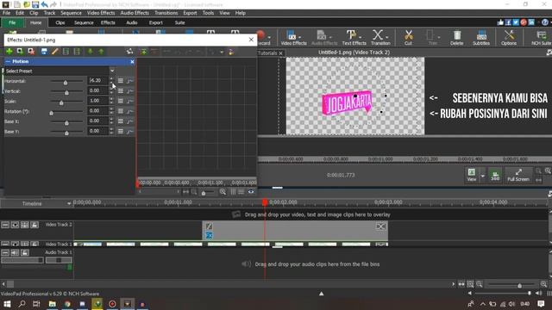Click the Twitter share icon
The image size is (552, 310).
pyautogui.click(x=516, y=22)
